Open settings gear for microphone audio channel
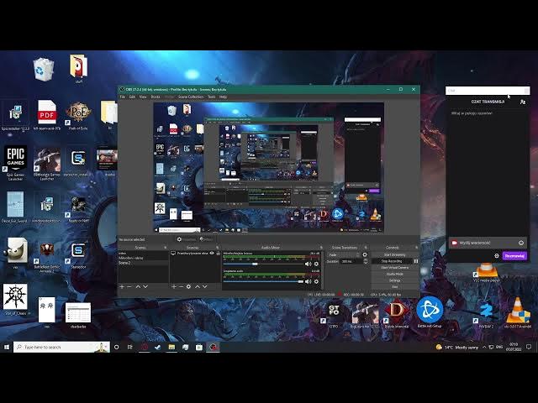 316,264
